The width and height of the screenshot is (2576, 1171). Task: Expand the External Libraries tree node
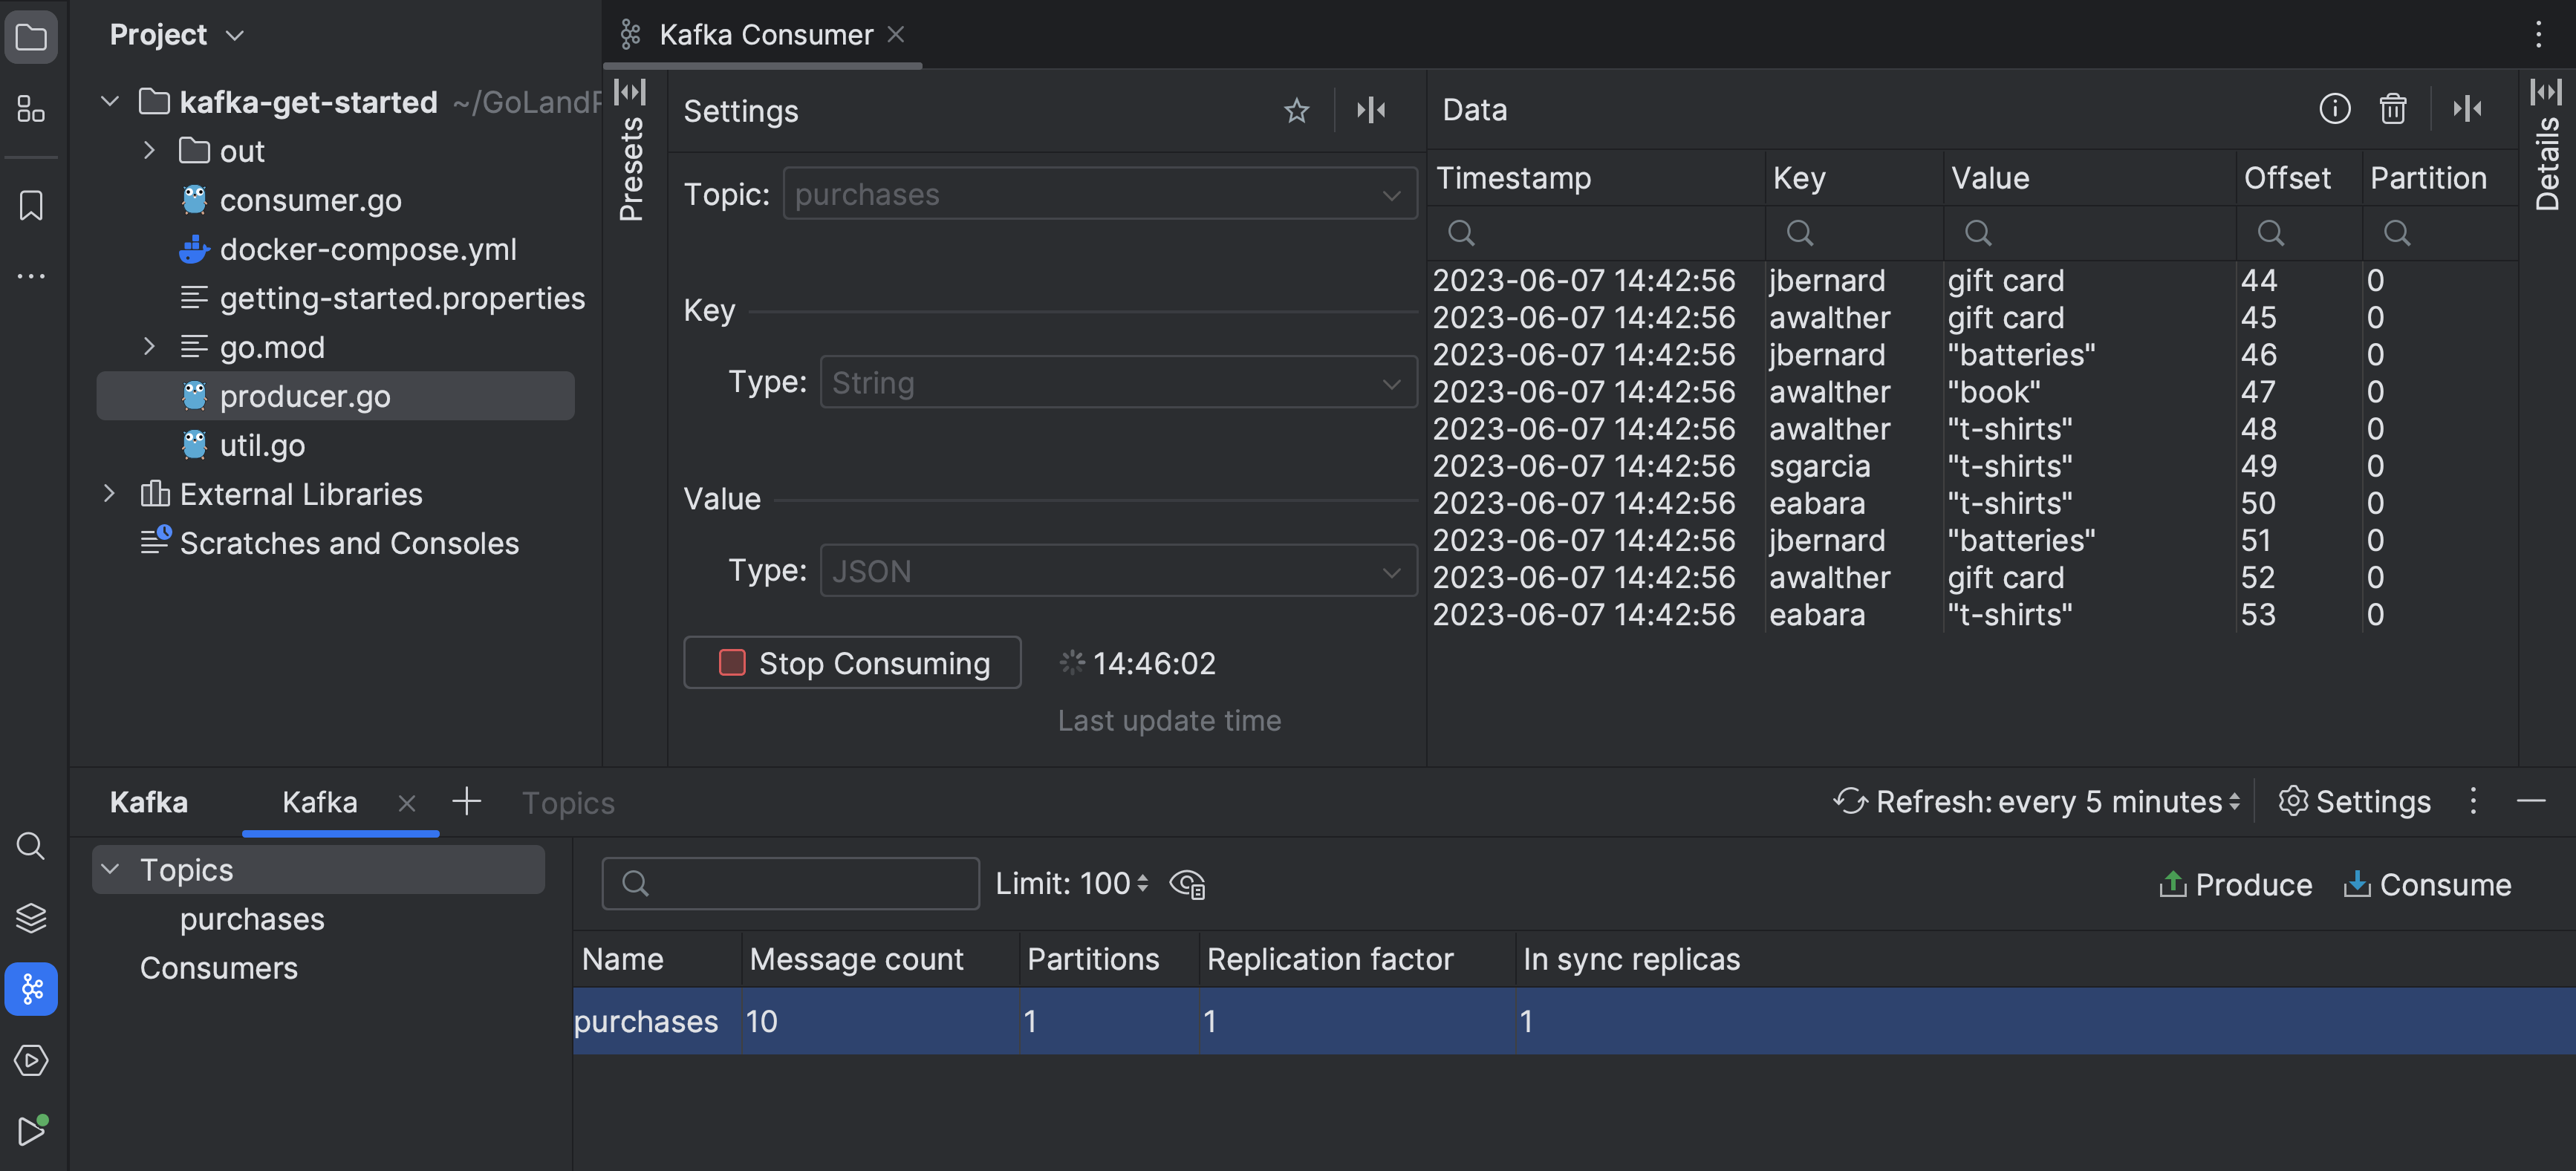click(109, 494)
